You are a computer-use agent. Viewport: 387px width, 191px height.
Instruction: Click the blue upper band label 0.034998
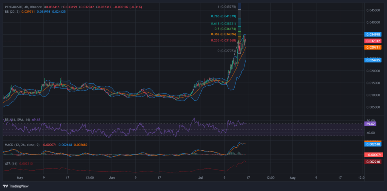372,35
